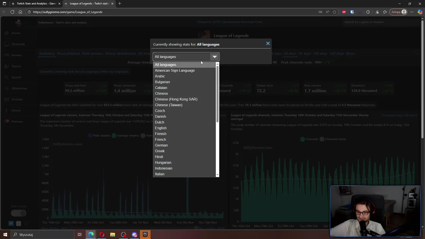Select All languages option in list
The height and width of the screenshot is (239, 425).
point(184,65)
